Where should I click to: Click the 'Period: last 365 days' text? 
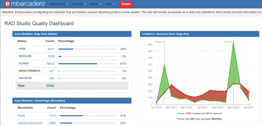click(x=200, y=119)
